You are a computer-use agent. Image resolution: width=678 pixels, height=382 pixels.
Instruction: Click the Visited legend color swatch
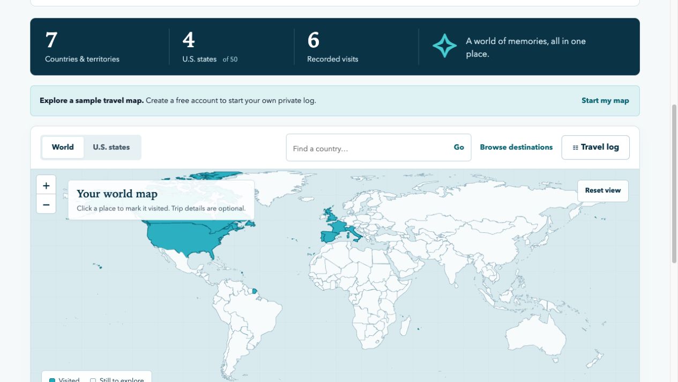point(52,380)
